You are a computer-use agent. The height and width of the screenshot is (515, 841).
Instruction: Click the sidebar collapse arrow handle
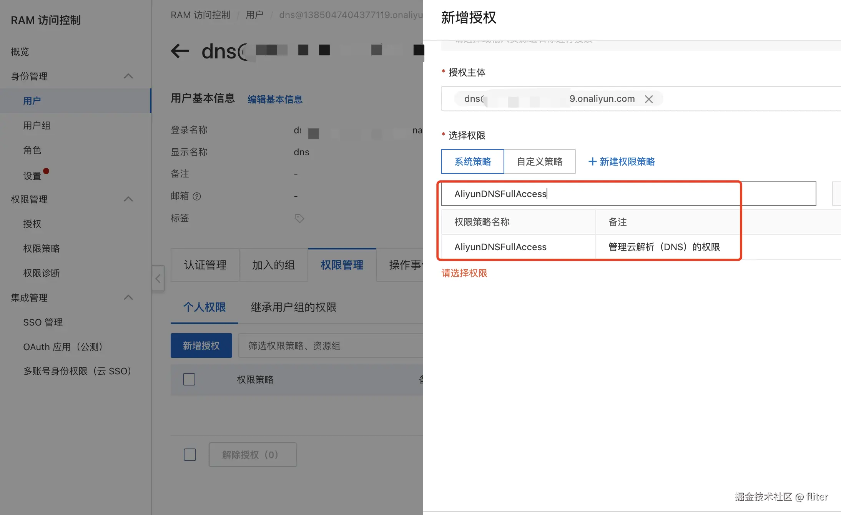click(158, 279)
